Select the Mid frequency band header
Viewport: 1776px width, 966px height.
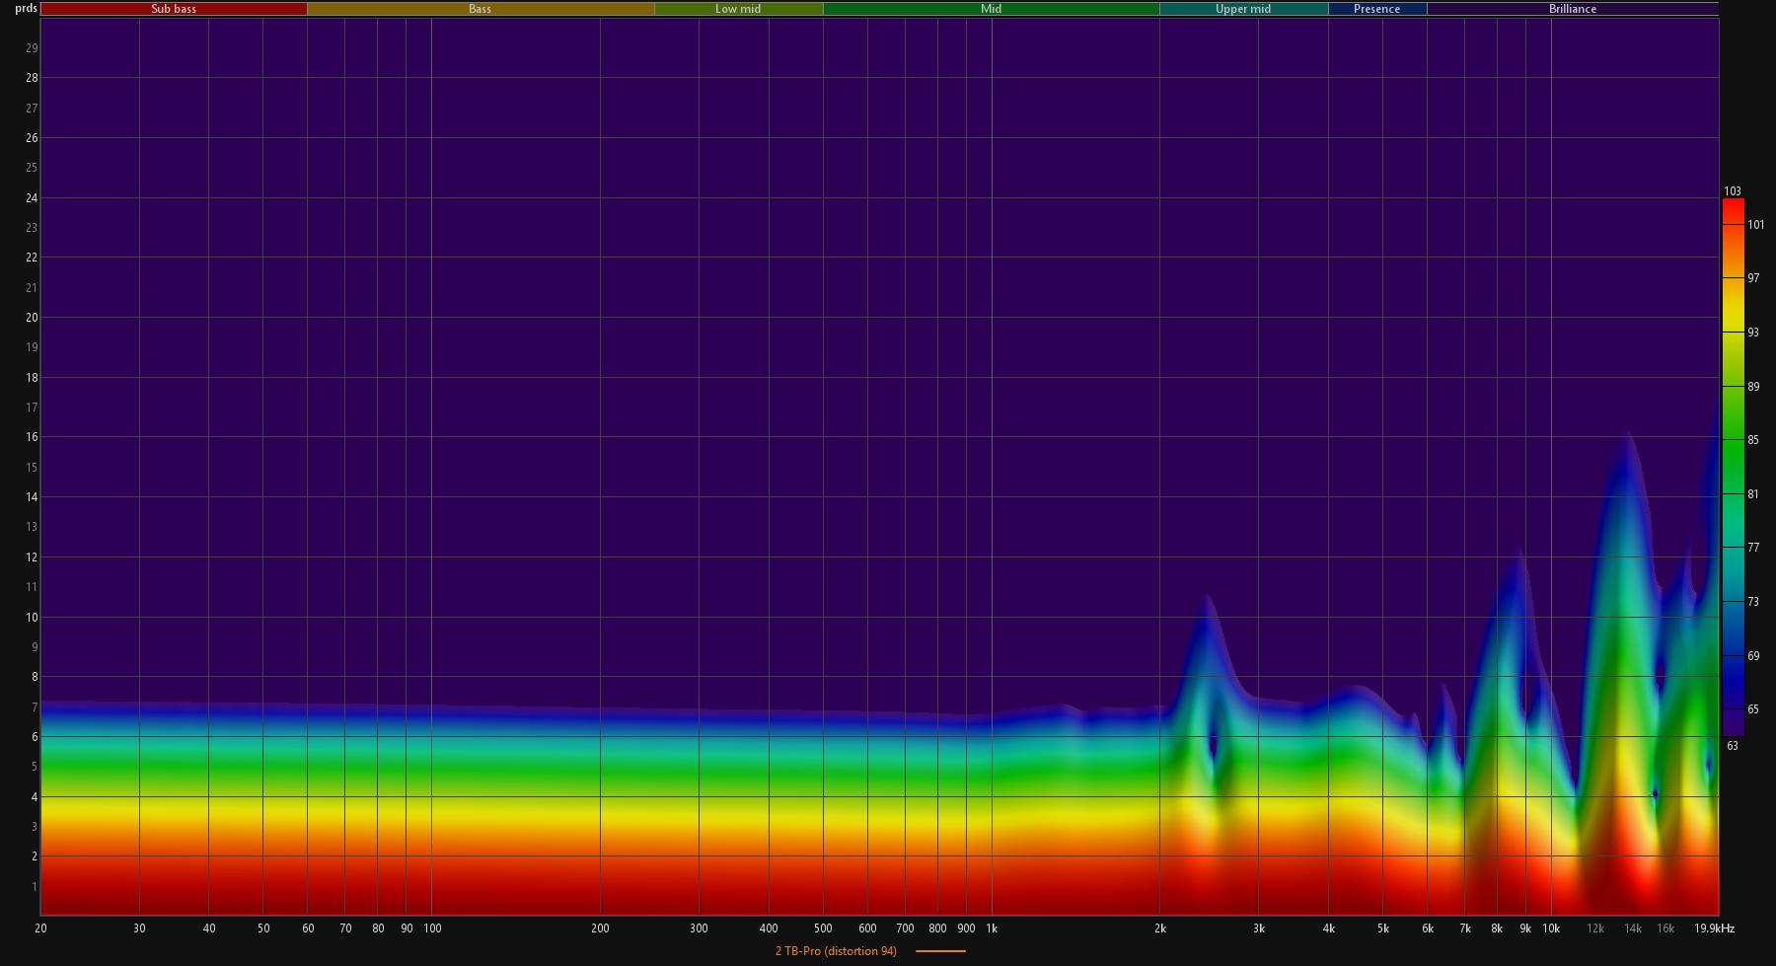pyautogui.click(x=991, y=9)
